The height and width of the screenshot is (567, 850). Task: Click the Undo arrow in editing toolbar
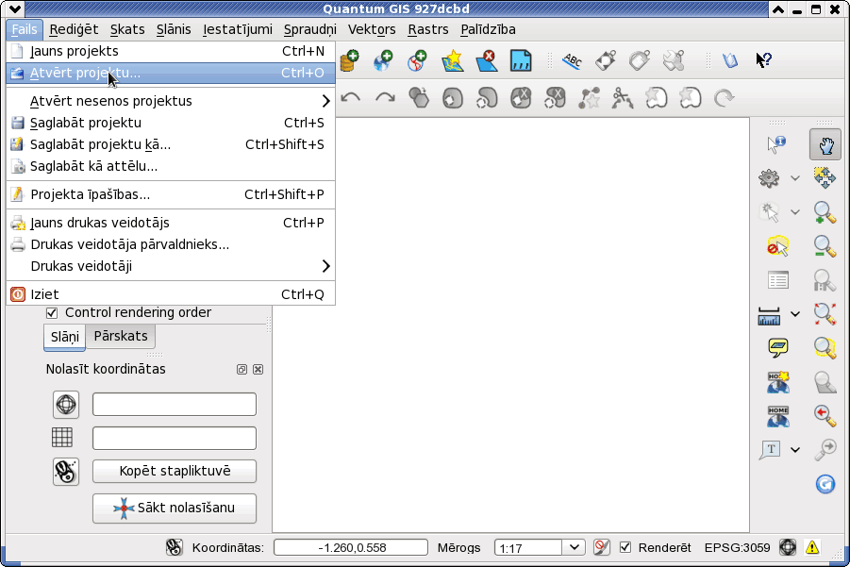(351, 98)
